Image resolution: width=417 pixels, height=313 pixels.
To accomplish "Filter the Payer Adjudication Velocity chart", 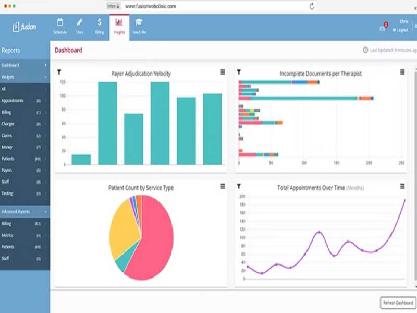I will [59, 72].
